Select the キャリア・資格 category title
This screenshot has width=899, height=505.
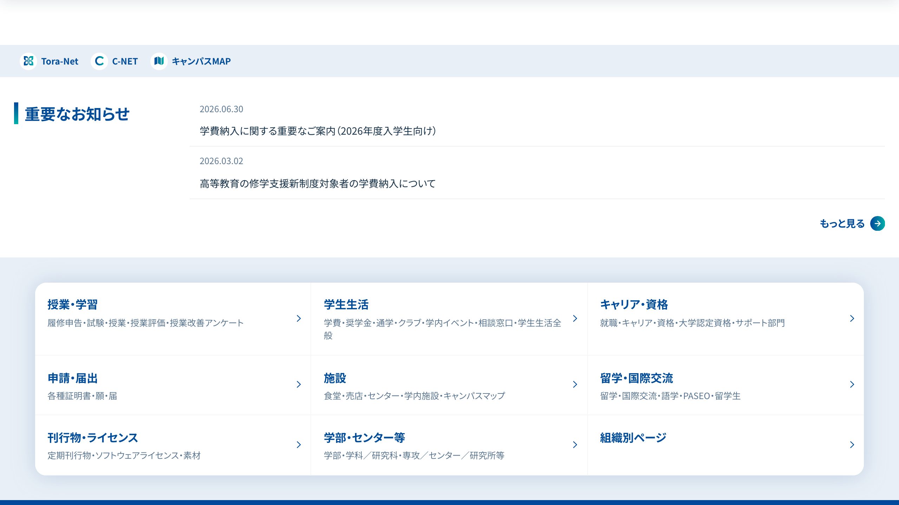(634, 304)
